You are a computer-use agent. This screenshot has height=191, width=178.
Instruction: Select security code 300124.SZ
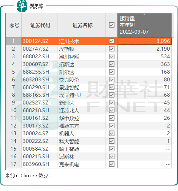[x=36, y=41]
